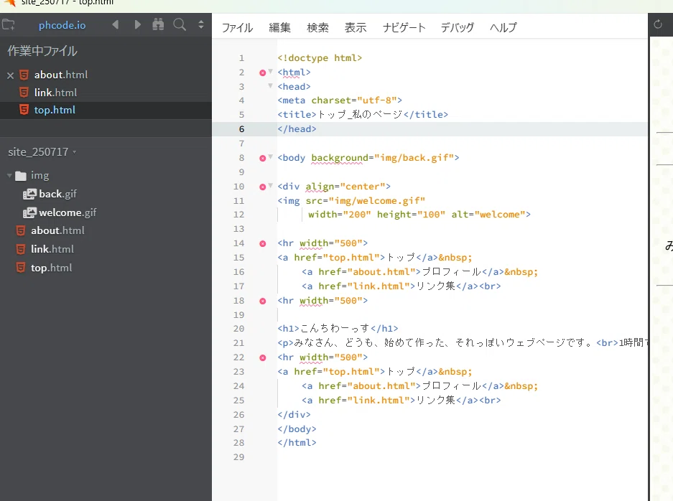Select top.html in working files

[55, 110]
